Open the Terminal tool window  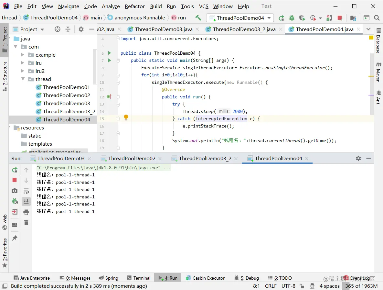[139, 278]
